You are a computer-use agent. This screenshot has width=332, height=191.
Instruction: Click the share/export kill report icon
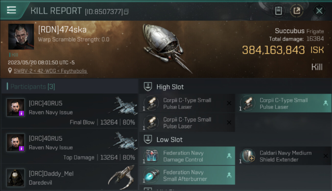click(x=297, y=11)
